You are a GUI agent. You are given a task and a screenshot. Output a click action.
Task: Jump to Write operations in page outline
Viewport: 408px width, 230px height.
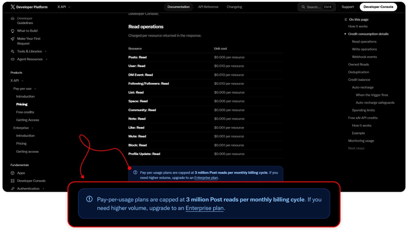364,50
